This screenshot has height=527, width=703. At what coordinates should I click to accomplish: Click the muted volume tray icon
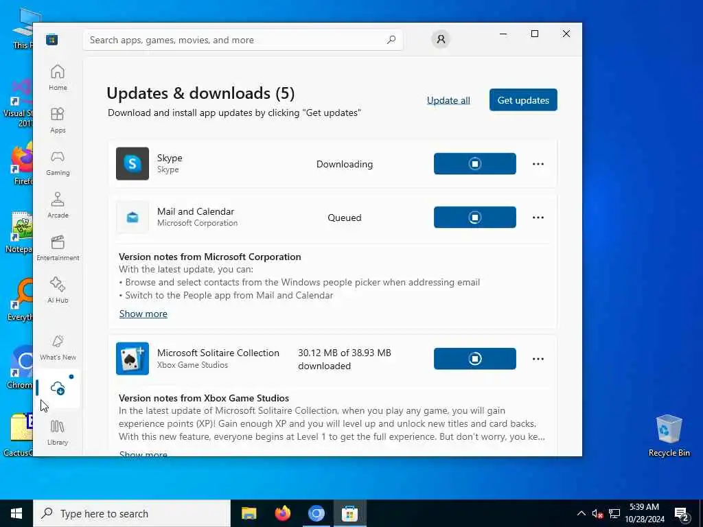[597, 513]
